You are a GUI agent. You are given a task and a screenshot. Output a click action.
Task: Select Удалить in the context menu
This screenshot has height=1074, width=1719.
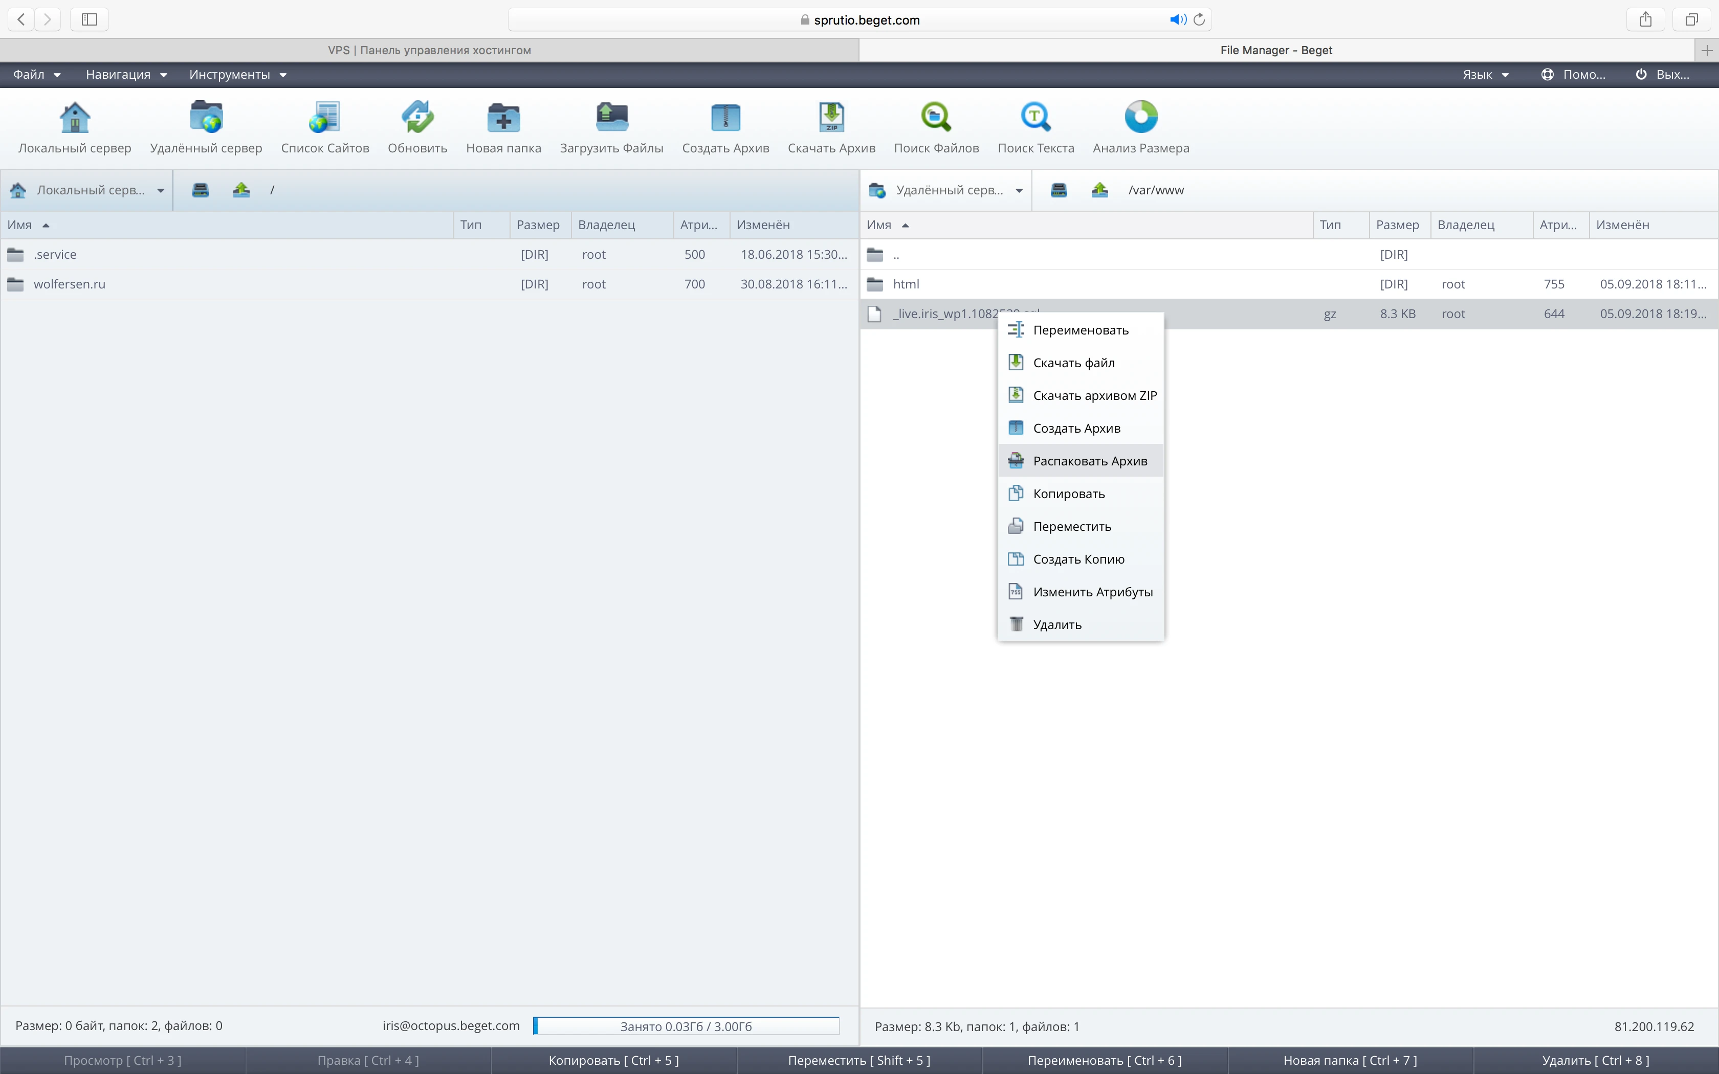[1056, 624]
